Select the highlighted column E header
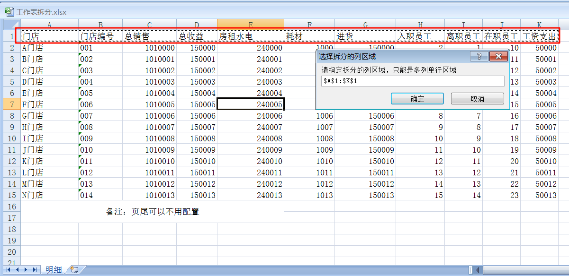 [x=251, y=24]
